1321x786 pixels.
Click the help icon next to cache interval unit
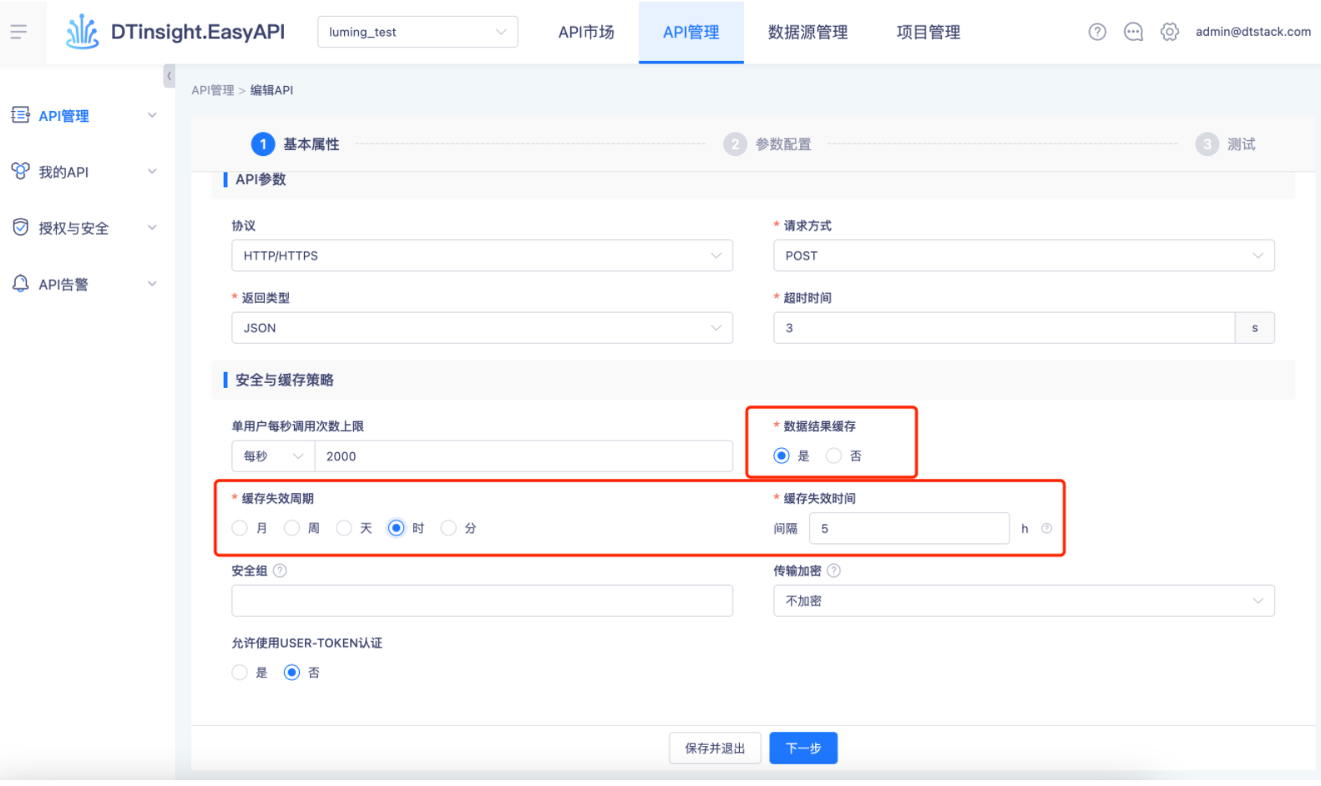pyautogui.click(x=1046, y=528)
